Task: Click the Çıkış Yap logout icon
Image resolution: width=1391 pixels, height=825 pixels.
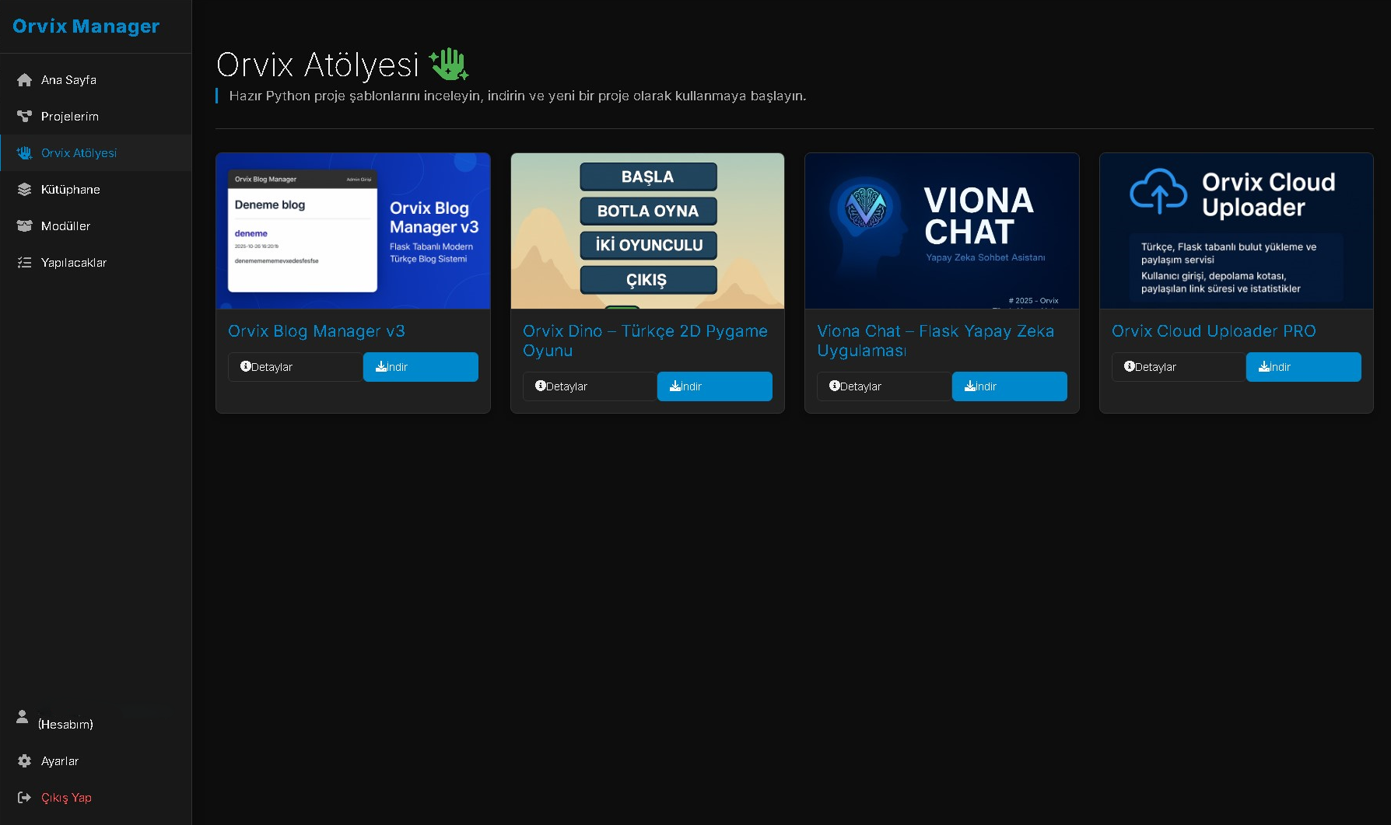Action: coord(24,798)
